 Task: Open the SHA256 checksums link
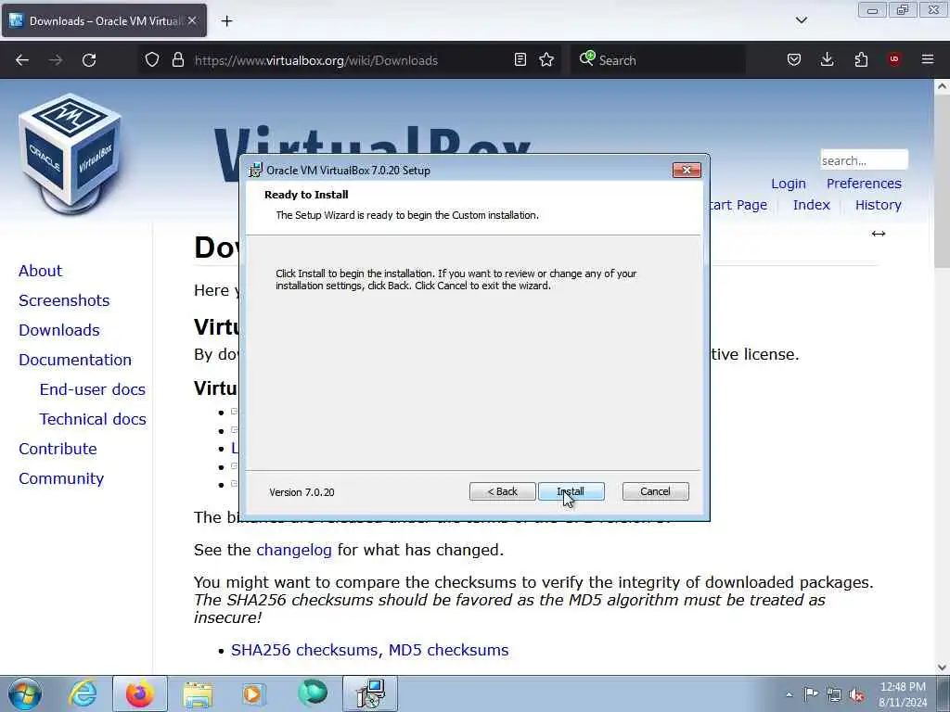point(306,650)
